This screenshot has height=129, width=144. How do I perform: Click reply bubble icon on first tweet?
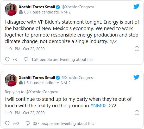click(x=26, y=59)
